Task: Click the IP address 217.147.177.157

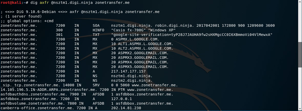Action: [x=129, y=71]
